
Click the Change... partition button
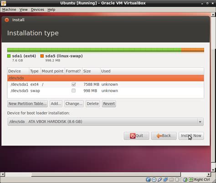[x=74, y=104]
